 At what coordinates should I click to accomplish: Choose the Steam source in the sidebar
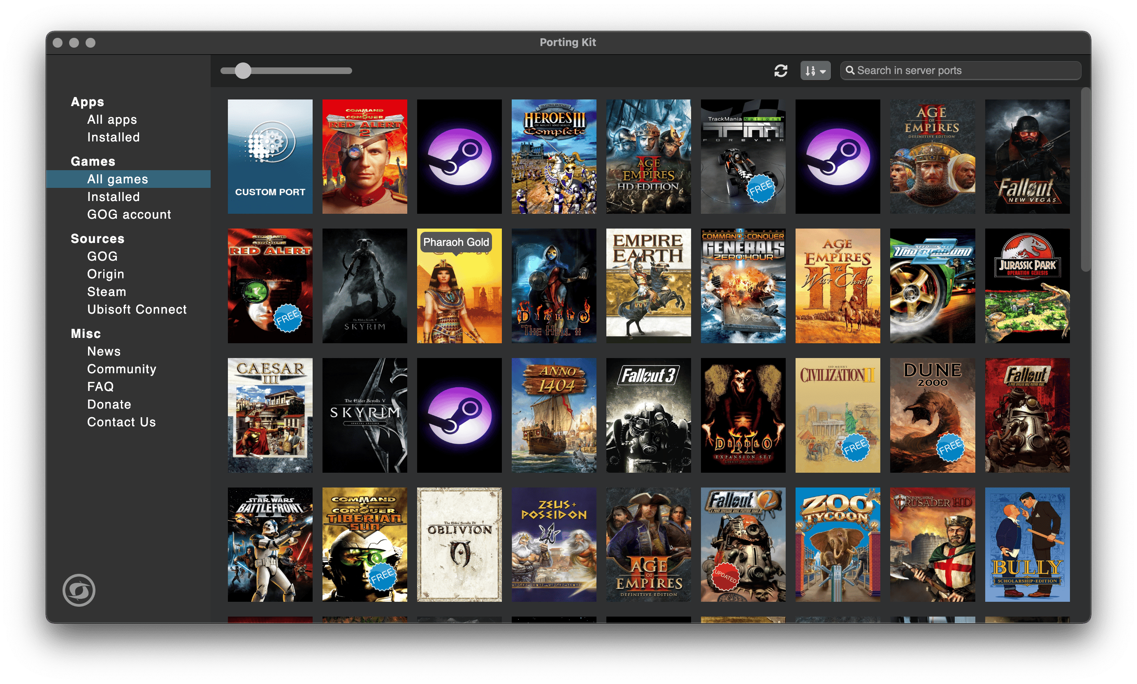(x=107, y=291)
